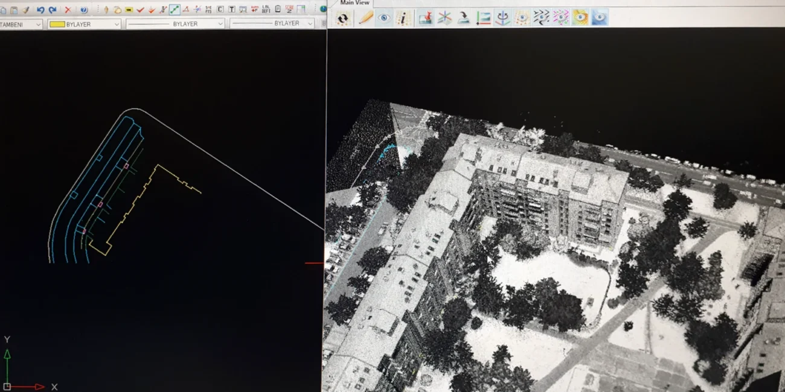
Task: Click the yellow color swatch in BYLAYER box
Action: click(x=57, y=24)
